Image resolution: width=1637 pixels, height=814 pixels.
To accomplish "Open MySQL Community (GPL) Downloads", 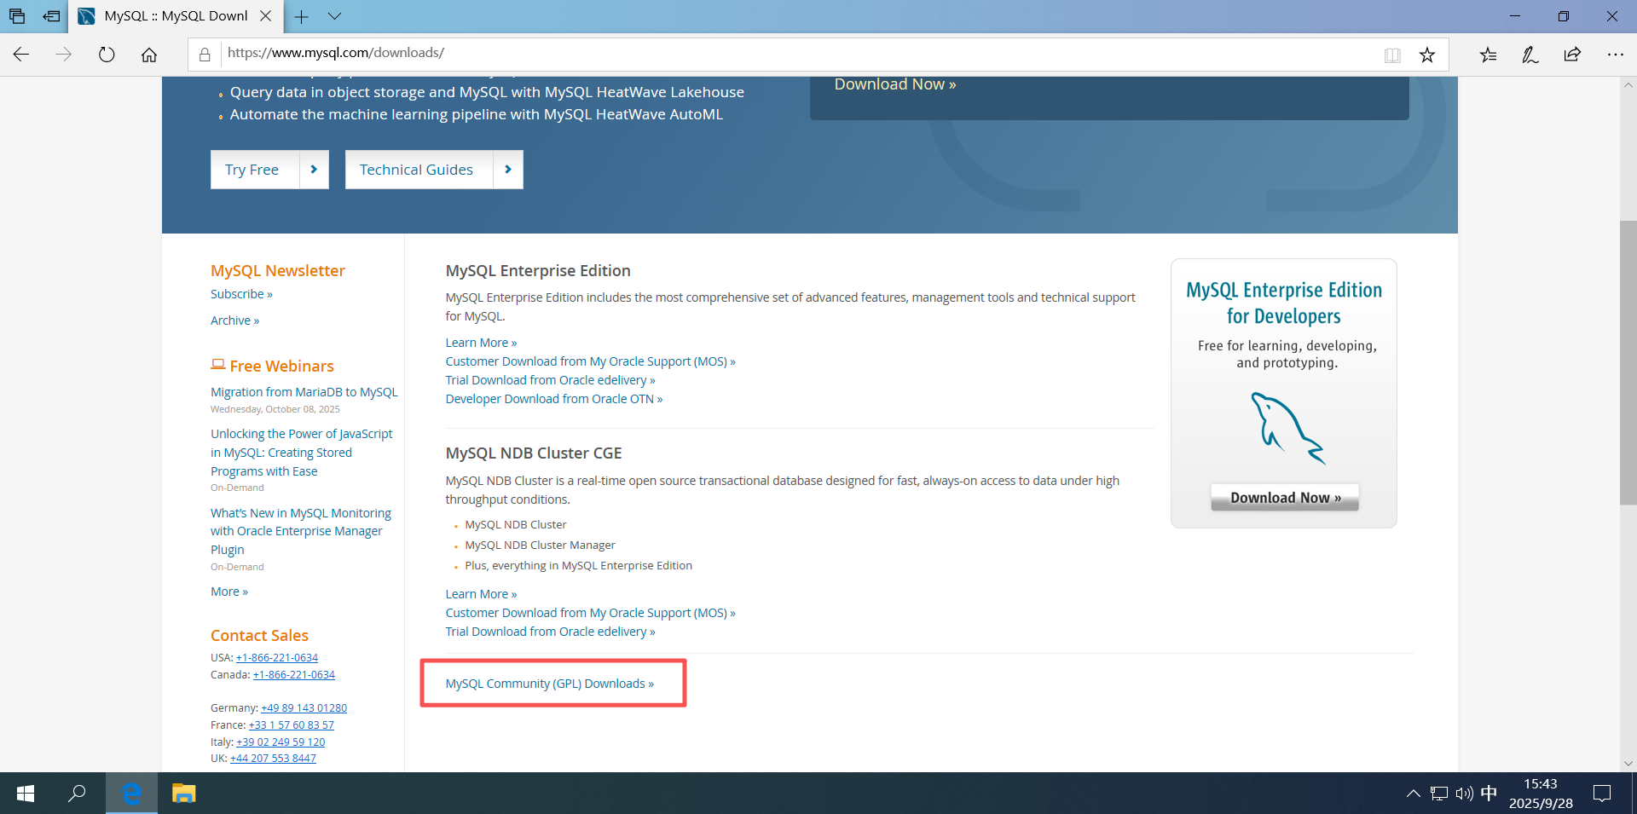I will (549, 684).
